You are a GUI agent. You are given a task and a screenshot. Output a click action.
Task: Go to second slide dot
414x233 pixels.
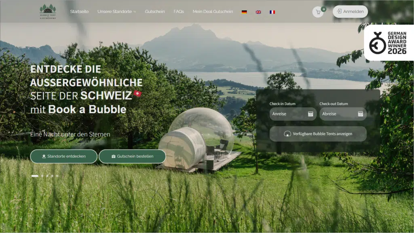point(42,176)
